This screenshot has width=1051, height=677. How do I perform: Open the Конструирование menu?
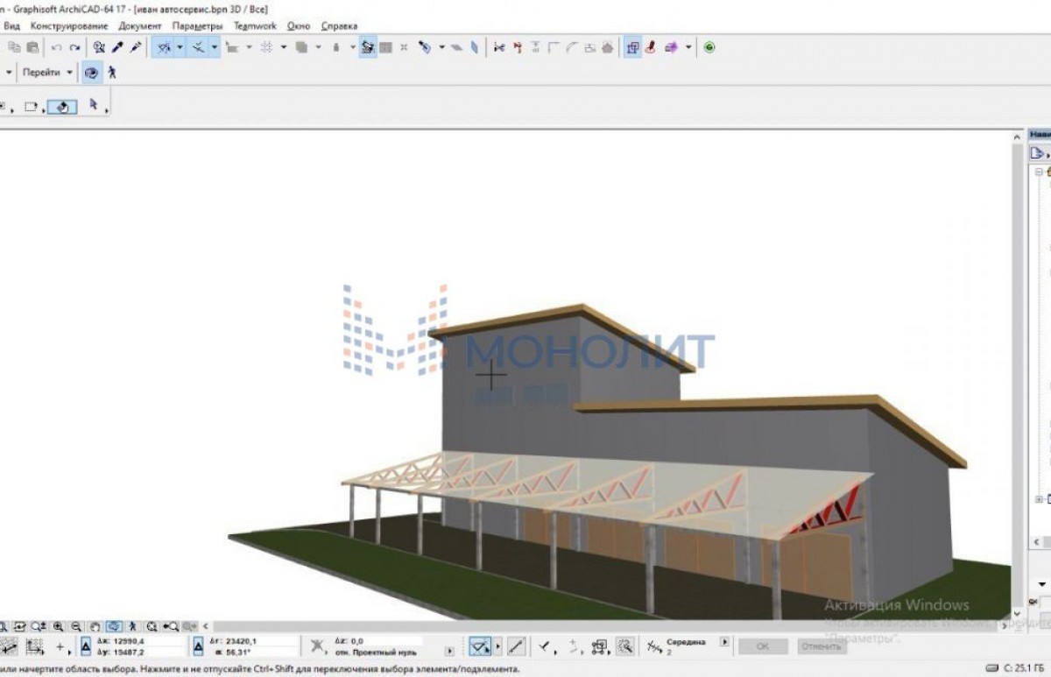pyautogui.click(x=69, y=26)
